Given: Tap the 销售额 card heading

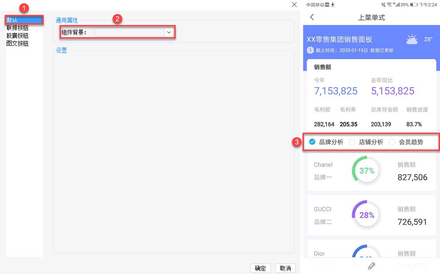Looking at the screenshot, I should click(x=323, y=67).
